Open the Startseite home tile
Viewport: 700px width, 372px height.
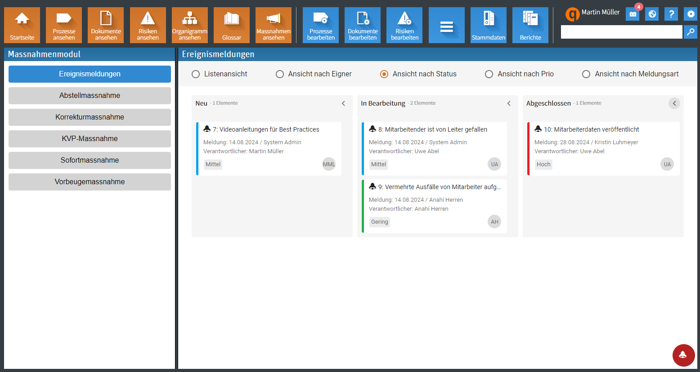[22, 25]
